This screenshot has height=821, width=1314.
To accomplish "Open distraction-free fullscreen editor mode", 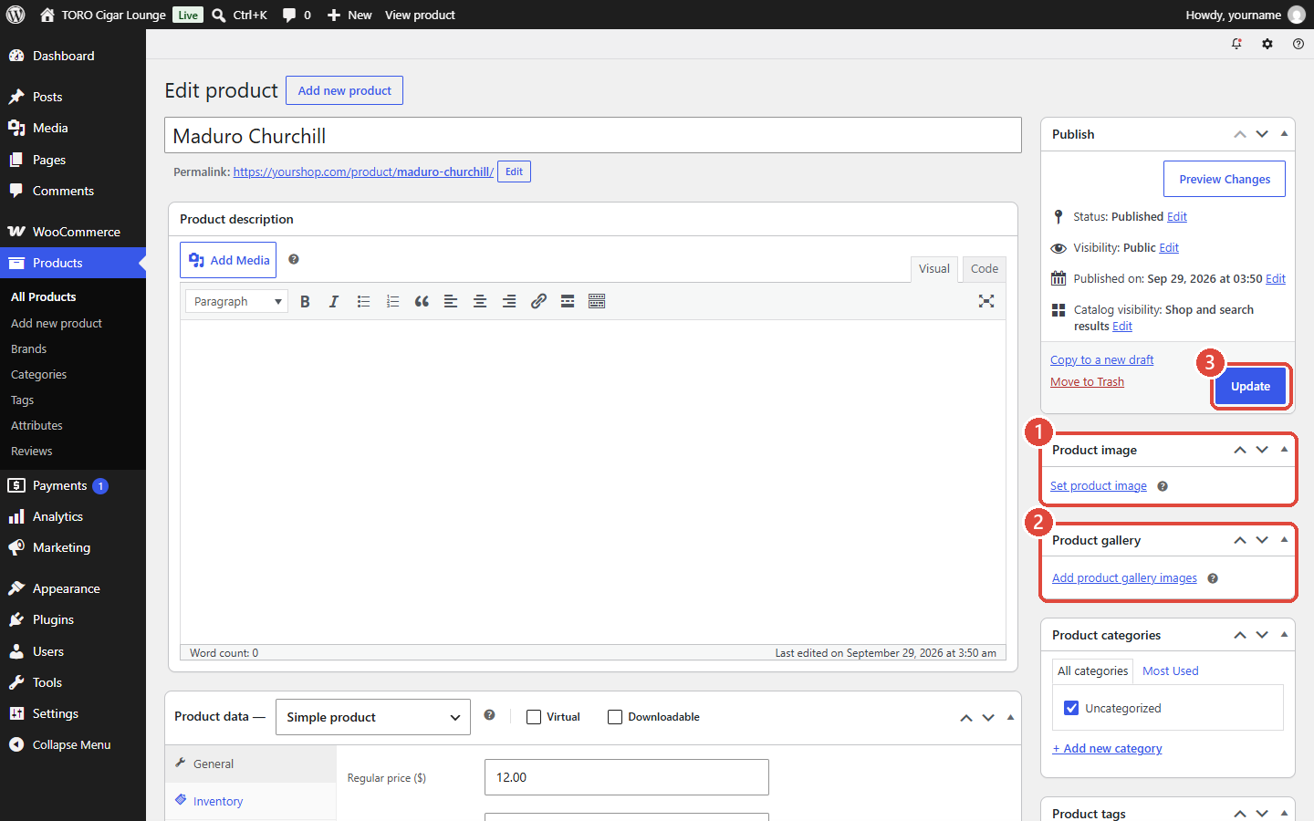I will click(986, 301).
